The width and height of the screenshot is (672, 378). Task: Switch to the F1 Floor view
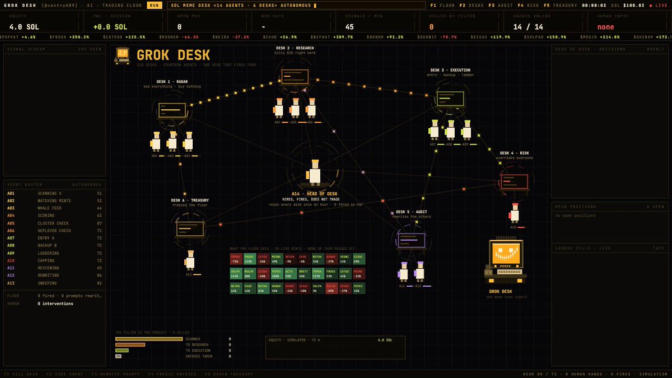pos(442,5)
